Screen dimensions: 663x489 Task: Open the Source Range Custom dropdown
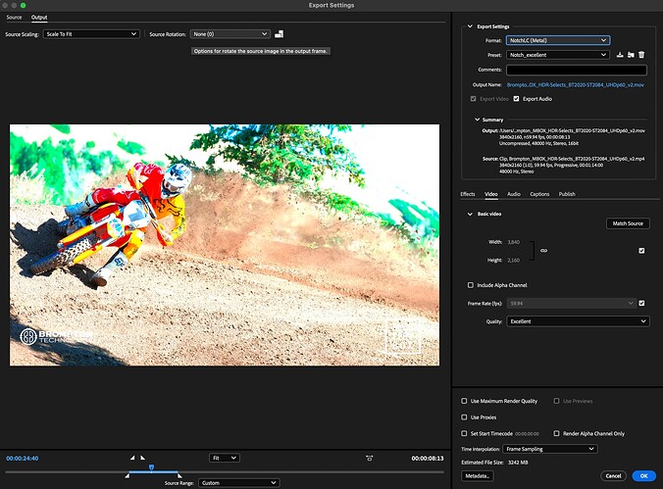coord(239,483)
